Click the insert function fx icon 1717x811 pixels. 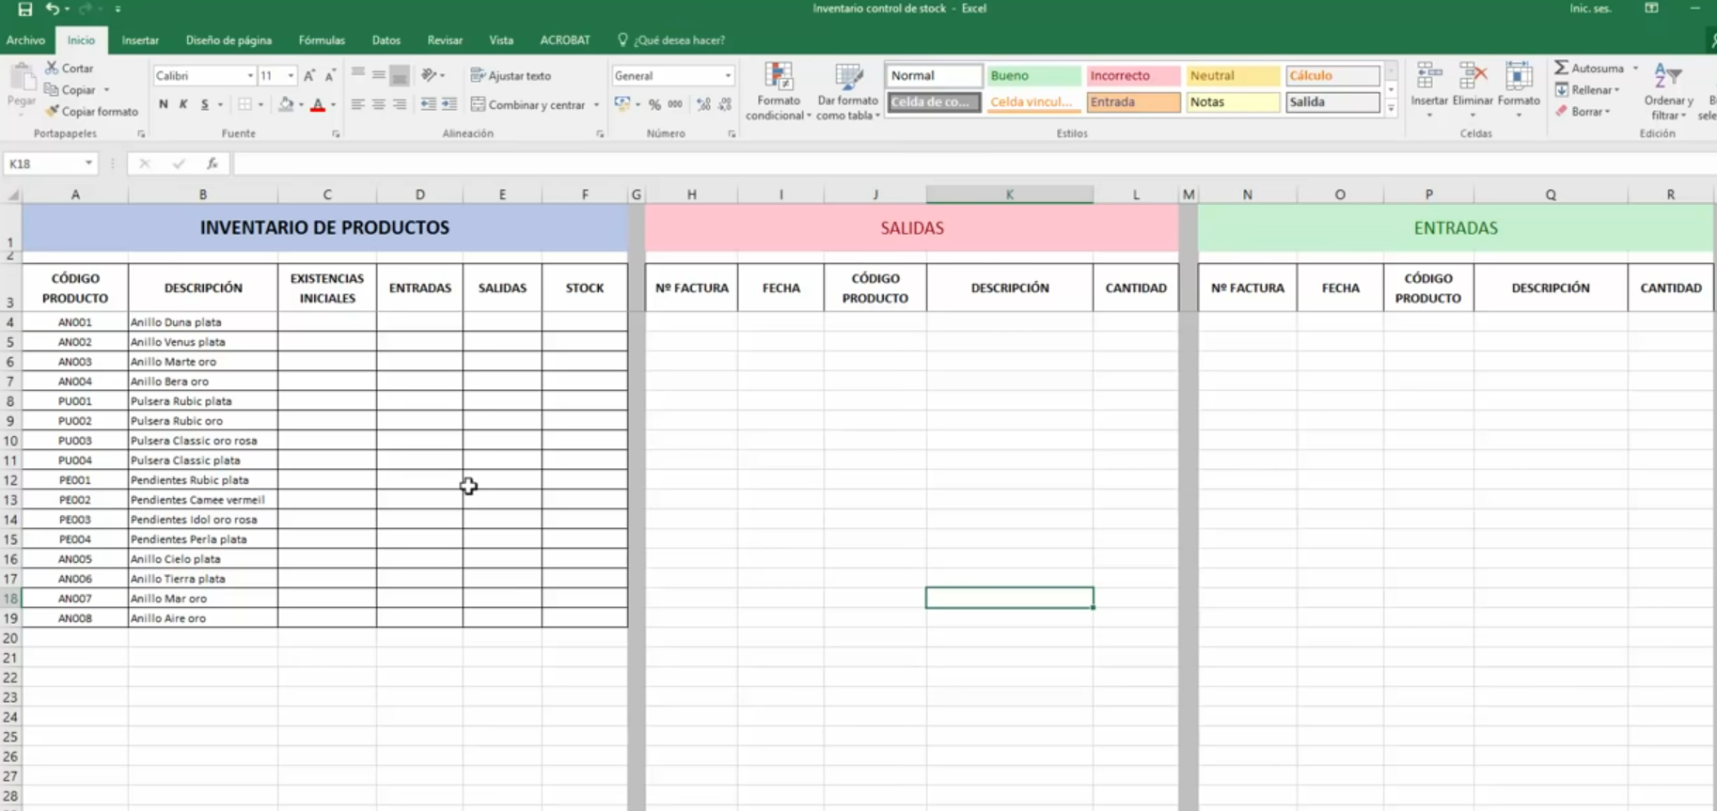pos(213,164)
